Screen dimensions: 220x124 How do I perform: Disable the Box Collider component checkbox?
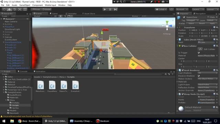[183, 46]
